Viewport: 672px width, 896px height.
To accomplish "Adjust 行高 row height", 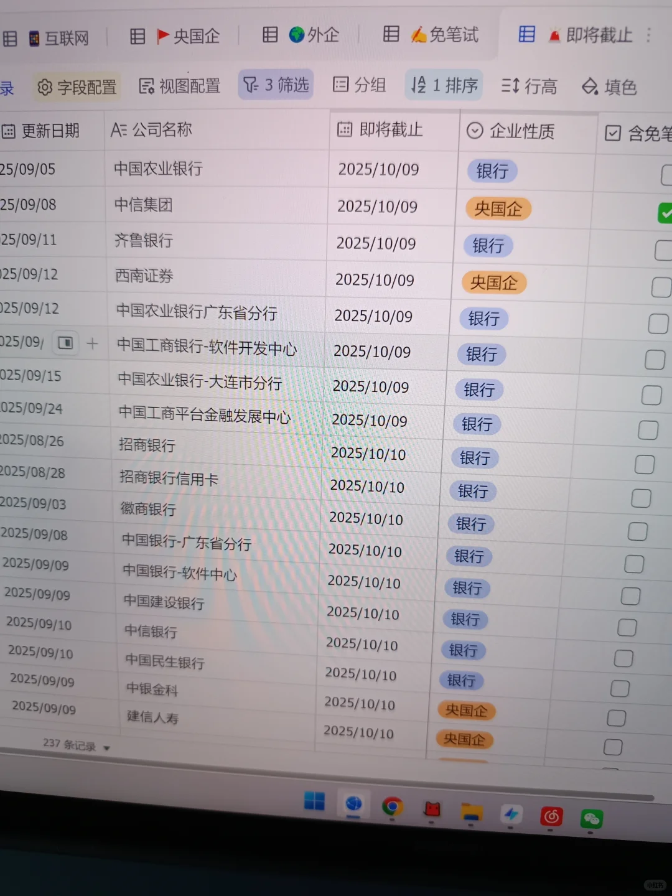I will point(529,86).
